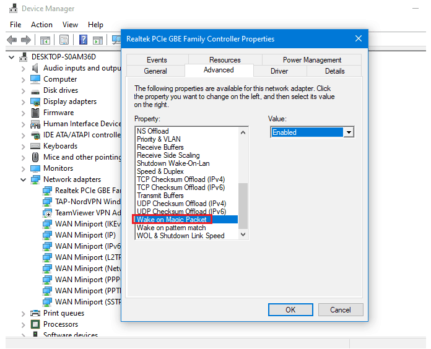
Task: Click the Processors chip icon
Action: click(x=36, y=324)
